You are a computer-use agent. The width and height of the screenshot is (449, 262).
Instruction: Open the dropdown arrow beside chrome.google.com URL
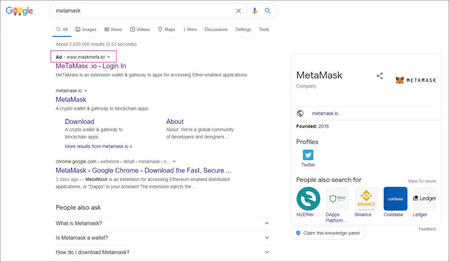tap(174, 161)
